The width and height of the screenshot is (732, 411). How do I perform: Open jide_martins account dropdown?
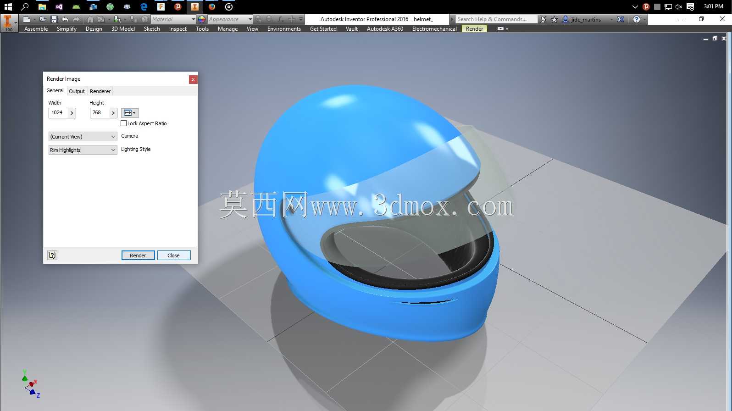point(612,19)
